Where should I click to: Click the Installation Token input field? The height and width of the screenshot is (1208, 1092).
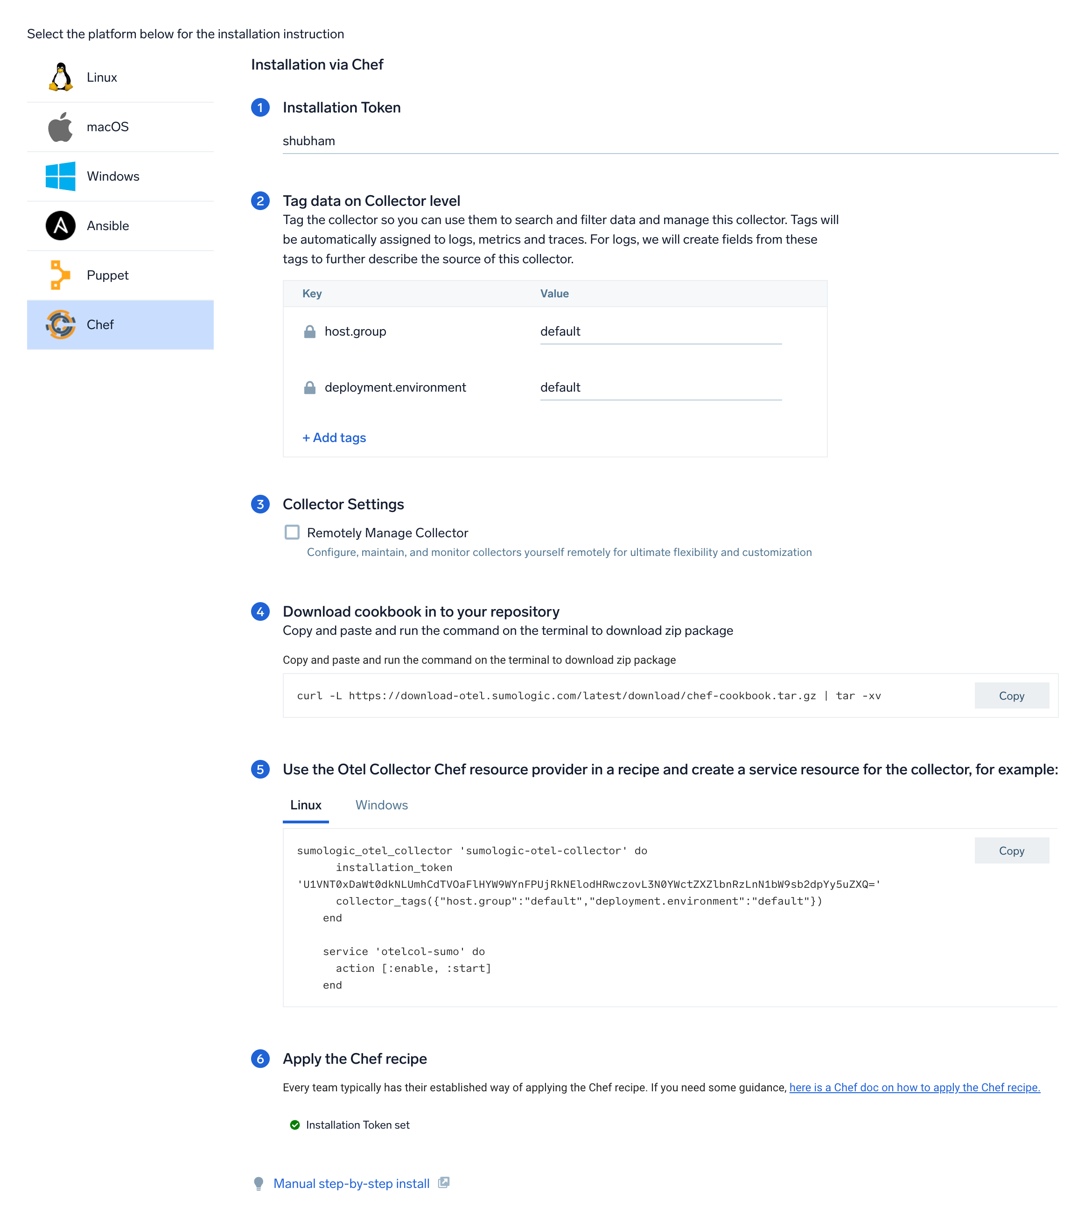pos(670,141)
